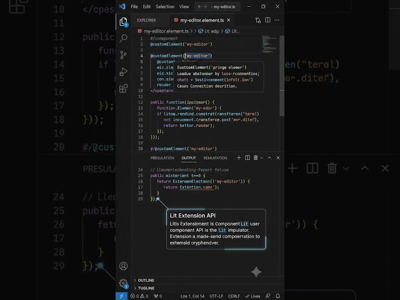Go forward with the right arrow
This screenshot has width=400, height=300.
point(205,7)
